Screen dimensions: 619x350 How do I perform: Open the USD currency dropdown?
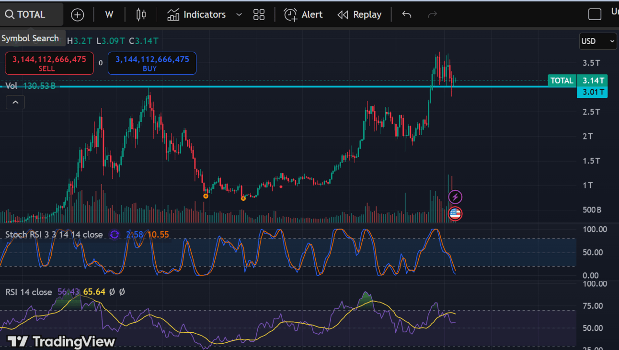[x=598, y=41]
